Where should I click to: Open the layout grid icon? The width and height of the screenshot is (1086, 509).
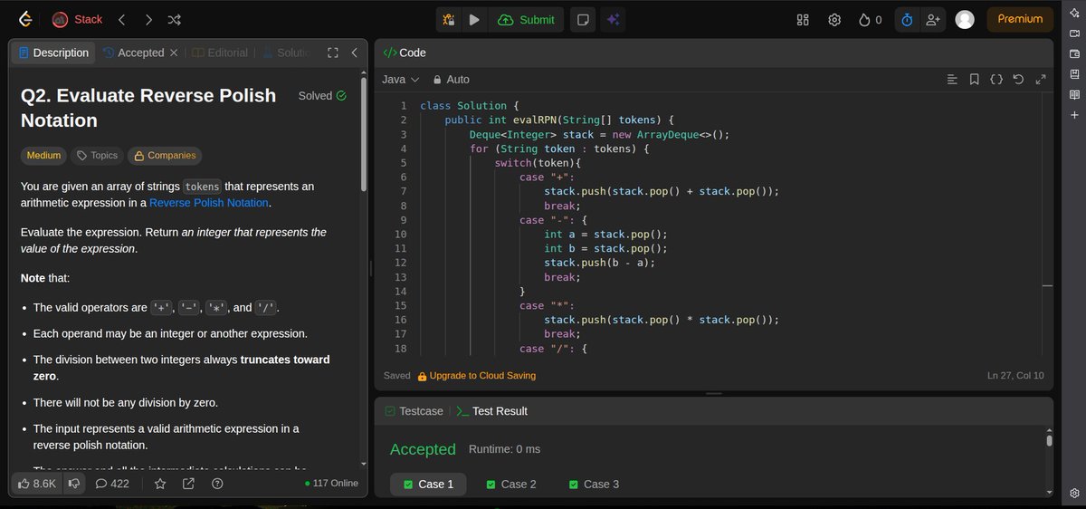click(803, 20)
